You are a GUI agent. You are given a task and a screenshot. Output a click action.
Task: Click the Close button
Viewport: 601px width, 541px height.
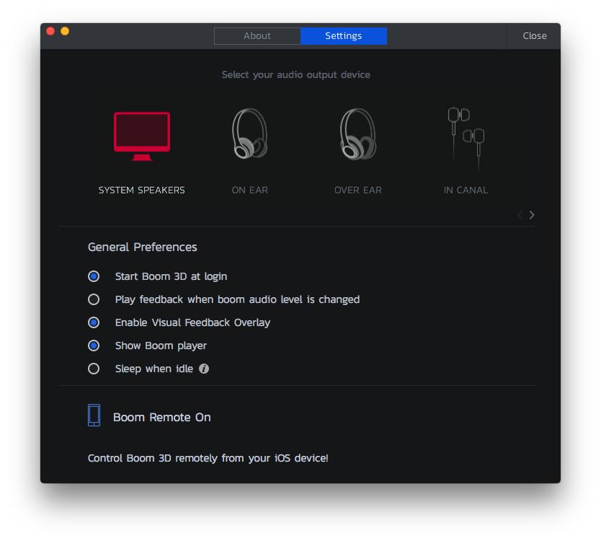pyautogui.click(x=534, y=35)
